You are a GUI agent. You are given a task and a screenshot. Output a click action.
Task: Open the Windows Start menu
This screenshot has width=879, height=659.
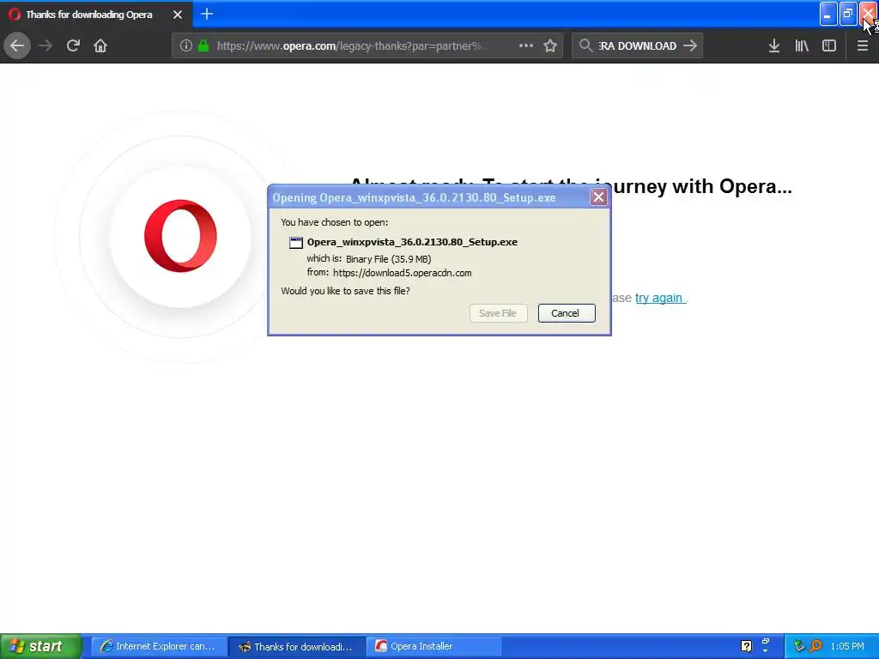[41, 646]
